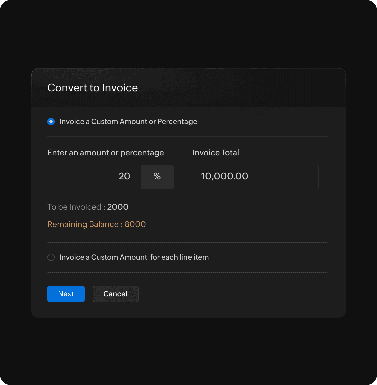The image size is (377, 385).
Task: Click the percent unit selector beside the amount
Action: click(x=157, y=177)
